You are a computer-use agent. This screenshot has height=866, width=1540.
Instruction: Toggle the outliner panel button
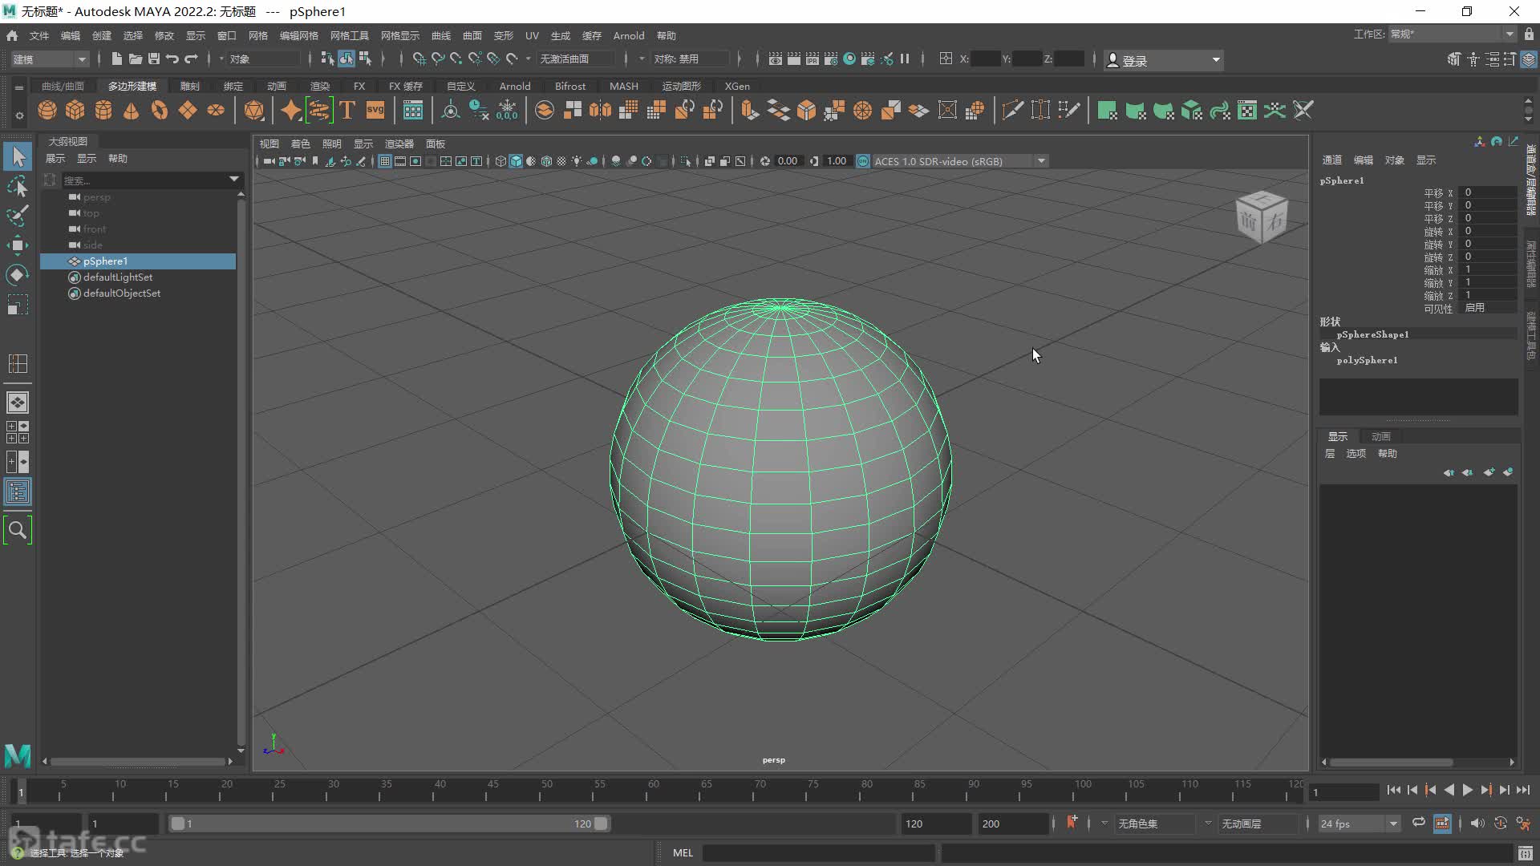tap(18, 492)
